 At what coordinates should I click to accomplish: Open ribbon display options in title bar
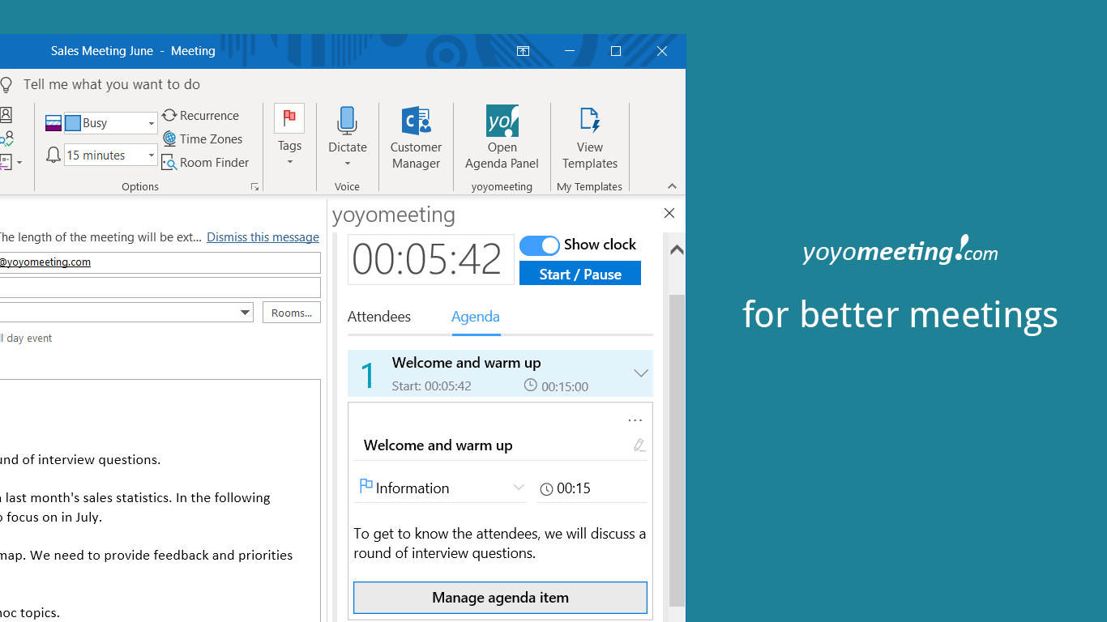pyautogui.click(x=523, y=51)
